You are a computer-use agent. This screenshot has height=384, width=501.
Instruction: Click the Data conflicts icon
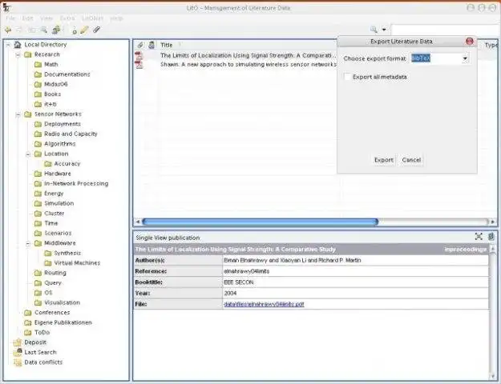pos(18,362)
